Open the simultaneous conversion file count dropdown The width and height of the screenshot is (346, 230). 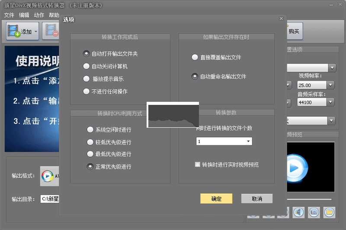[248, 142]
